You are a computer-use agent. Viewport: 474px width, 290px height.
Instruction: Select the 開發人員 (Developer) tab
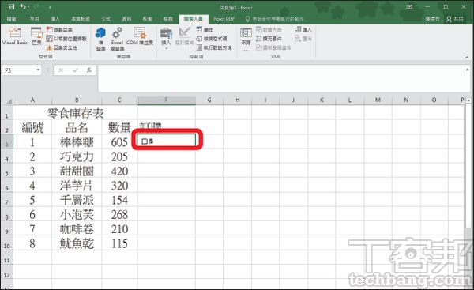point(194,19)
